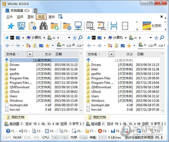The width and height of the screenshot is (169, 142).
Task: Click the right panel magnifier search icon
Action: 162,38
